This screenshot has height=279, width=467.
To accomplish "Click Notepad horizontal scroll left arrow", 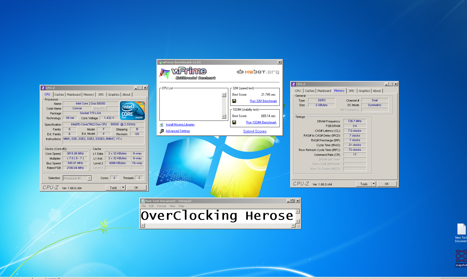I will click(x=143, y=226).
